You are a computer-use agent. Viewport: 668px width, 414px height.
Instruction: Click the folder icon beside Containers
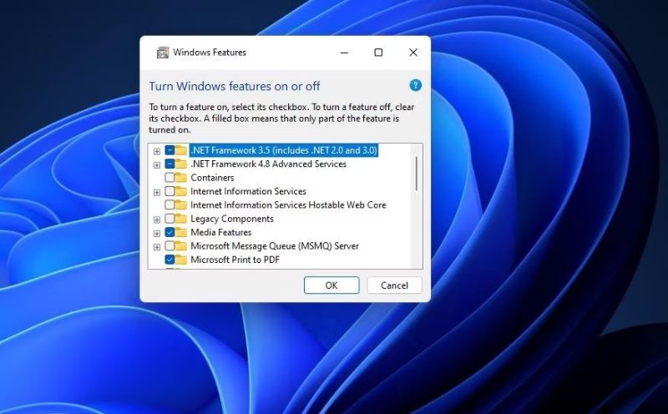[182, 178]
